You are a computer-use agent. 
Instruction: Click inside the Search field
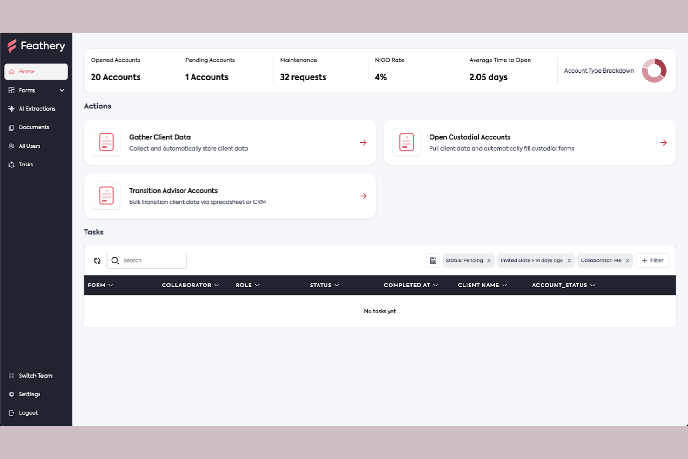(x=147, y=260)
